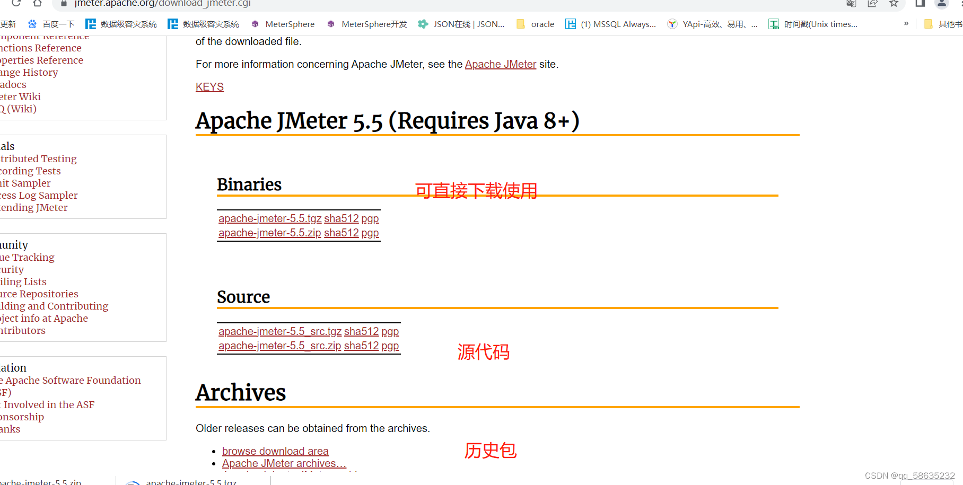Open the (1) MSSQL Always bookmark
Screen dimensions: 963x485
tap(611, 24)
